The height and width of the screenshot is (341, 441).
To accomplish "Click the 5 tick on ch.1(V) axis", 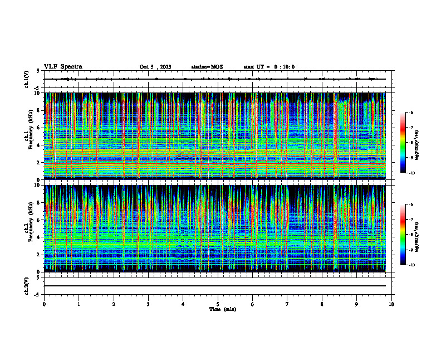I will pyautogui.click(x=38, y=71).
